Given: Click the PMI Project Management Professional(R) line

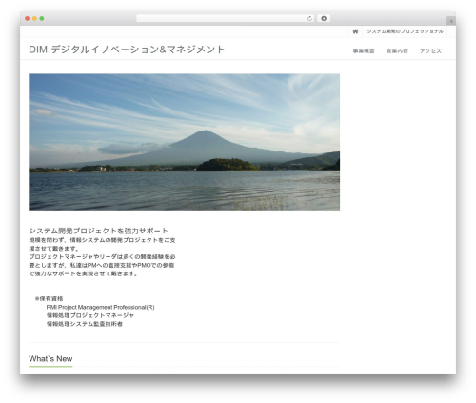Looking at the screenshot, I should (x=100, y=307).
